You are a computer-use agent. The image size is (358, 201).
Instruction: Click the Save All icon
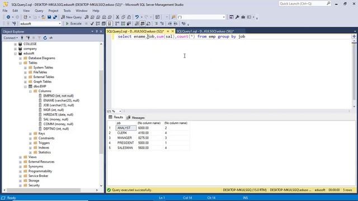pyautogui.click(x=55, y=17)
